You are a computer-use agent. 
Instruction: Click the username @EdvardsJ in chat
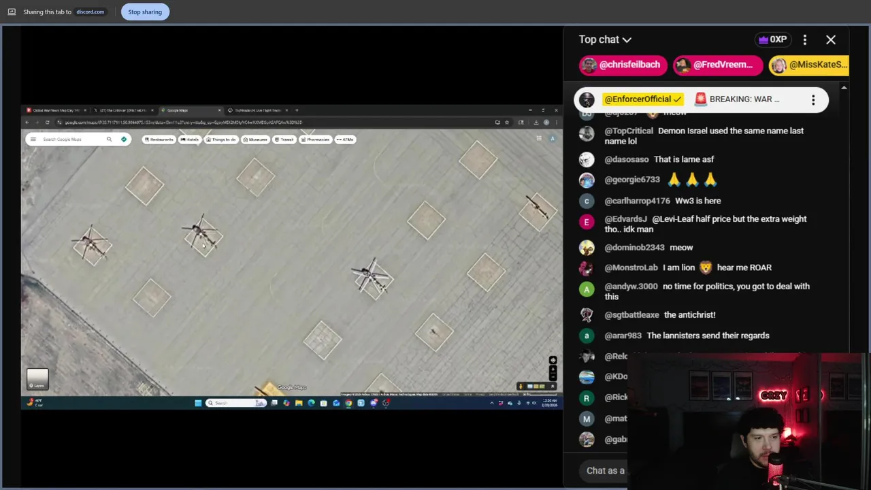[625, 219]
